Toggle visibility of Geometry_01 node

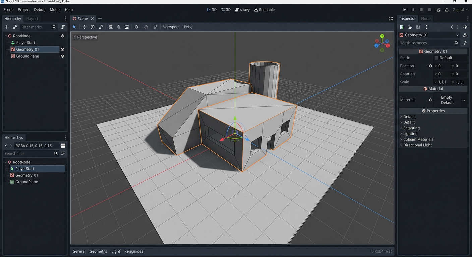(x=62, y=49)
